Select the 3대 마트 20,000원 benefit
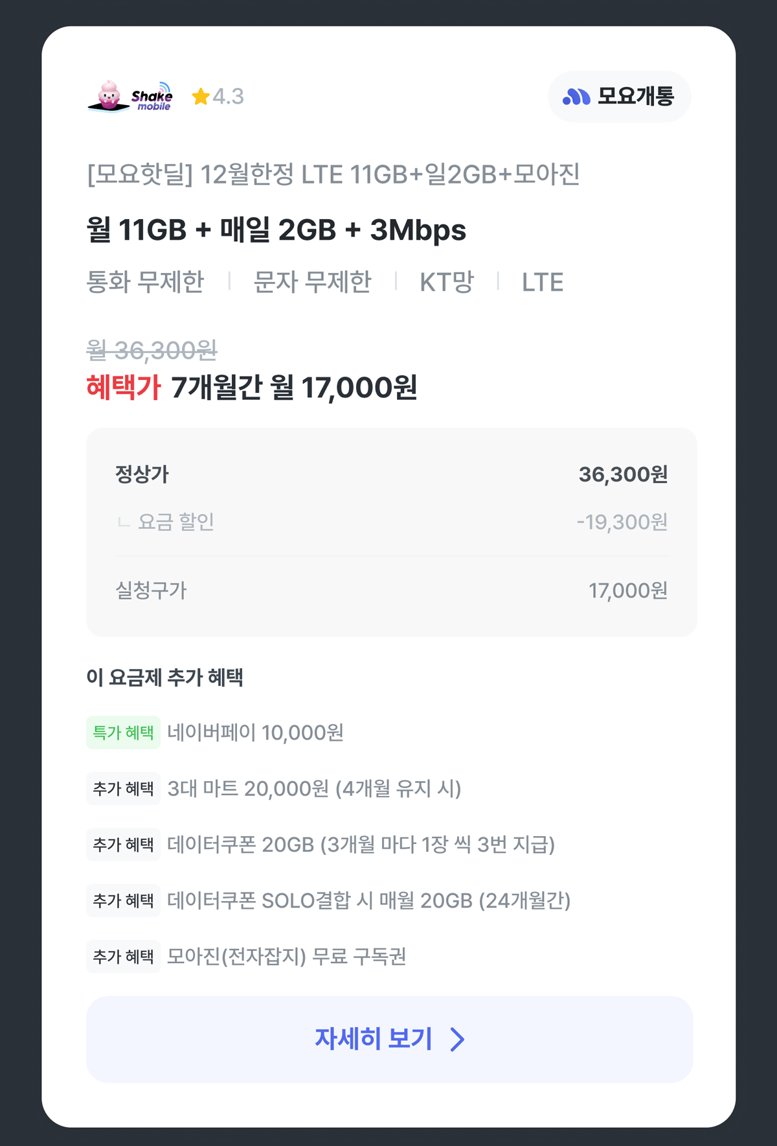Viewport: 777px width, 1146px height. point(314,788)
